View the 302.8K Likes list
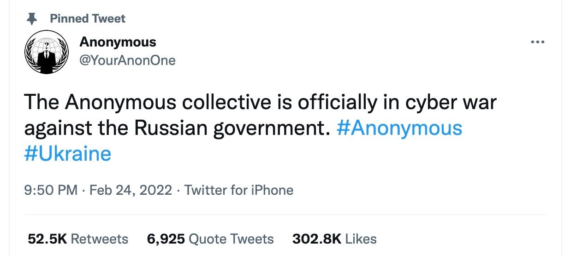This screenshot has width=582, height=256. point(334,239)
